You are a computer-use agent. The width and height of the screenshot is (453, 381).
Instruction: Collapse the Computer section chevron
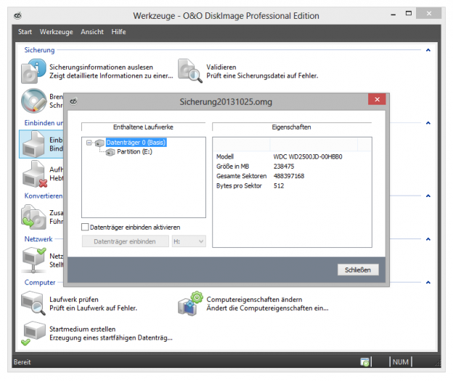point(428,282)
